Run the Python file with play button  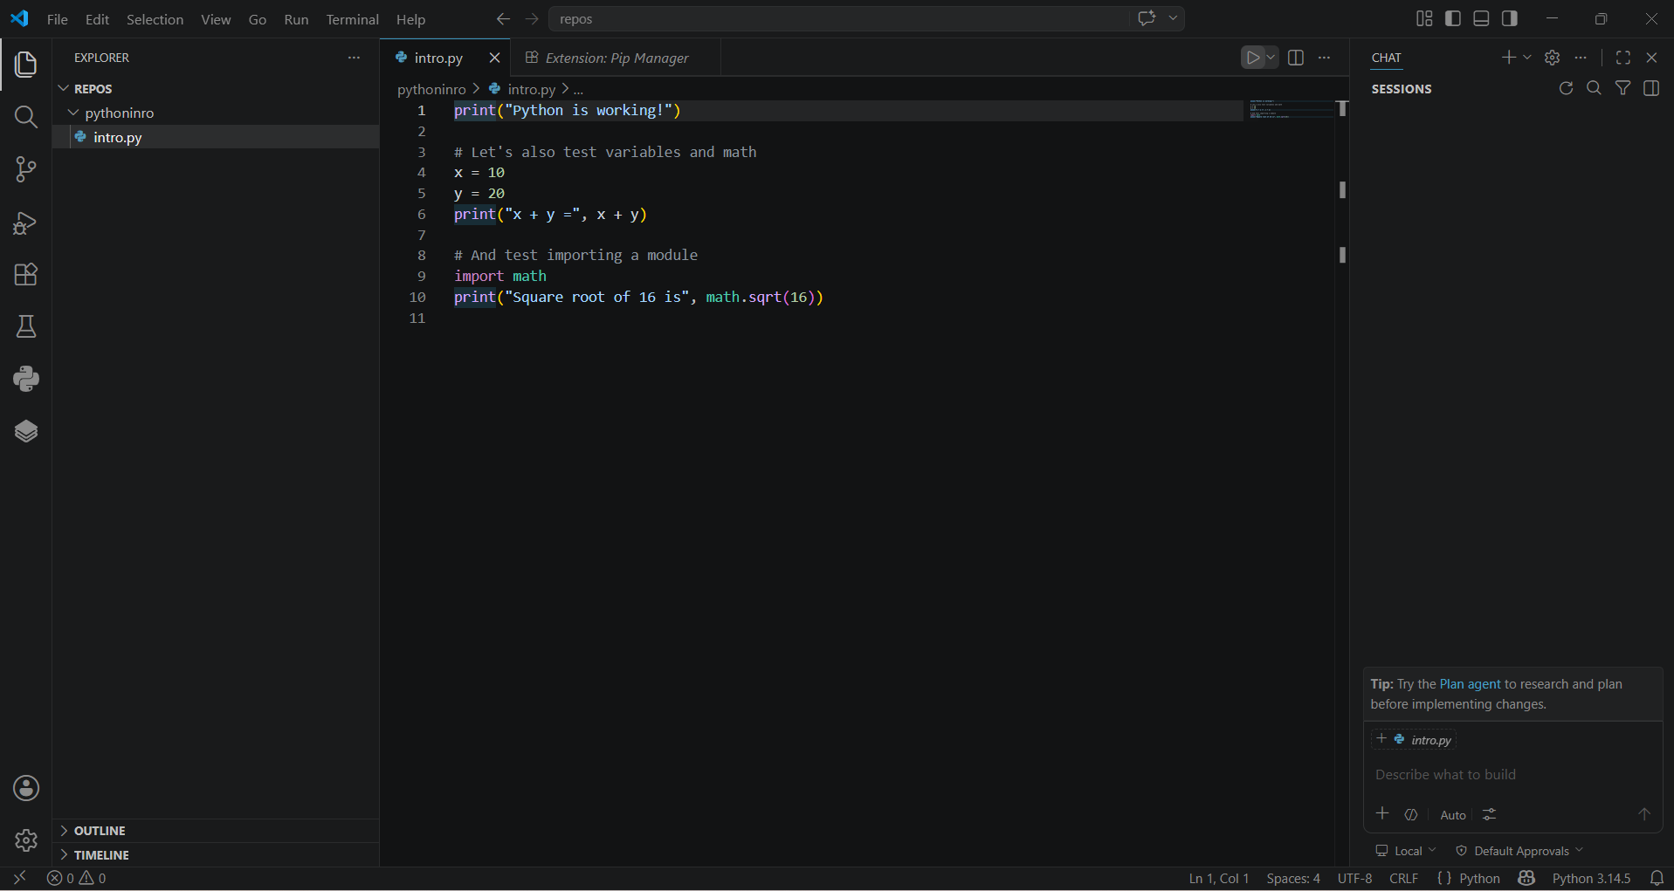click(1253, 58)
